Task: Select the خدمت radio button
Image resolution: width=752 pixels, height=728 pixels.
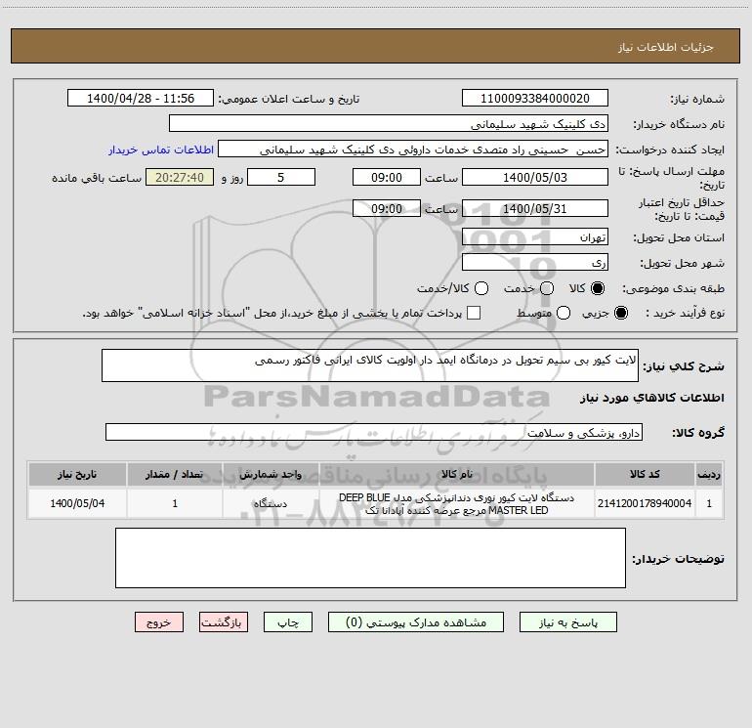Action: pyautogui.click(x=547, y=288)
